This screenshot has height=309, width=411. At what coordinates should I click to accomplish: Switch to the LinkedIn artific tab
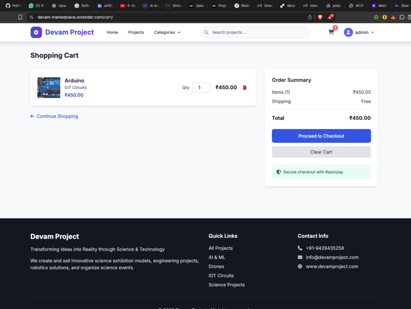pyautogui.click(x=105, y=5)
